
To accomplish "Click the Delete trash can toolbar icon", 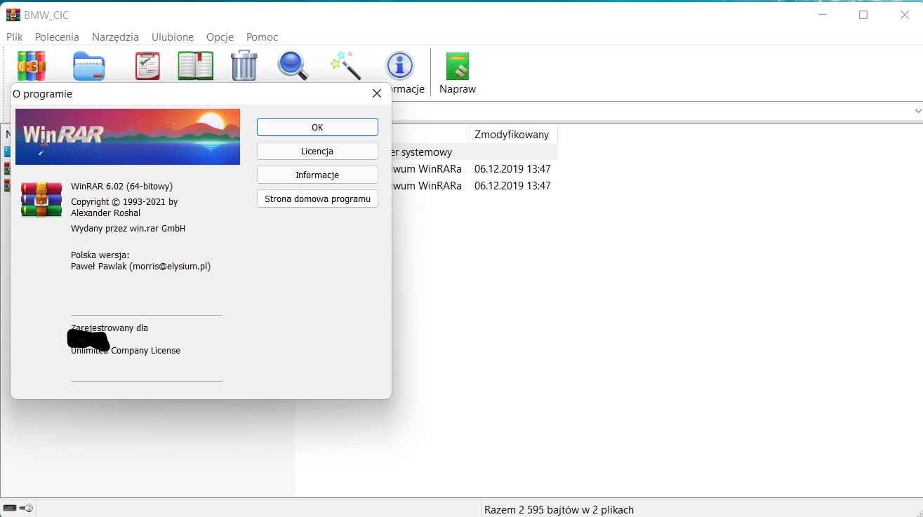I will click(244, 66).
